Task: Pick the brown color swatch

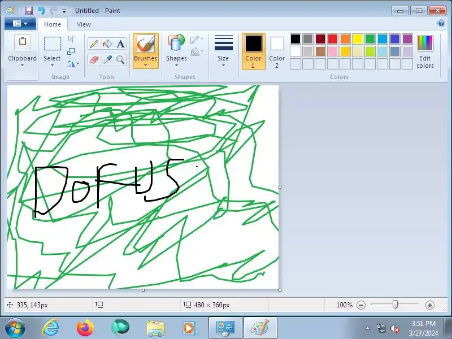Action: coord(320,51)
